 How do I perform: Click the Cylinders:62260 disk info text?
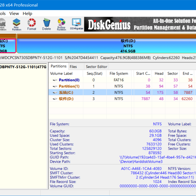(x=166, y=58)
